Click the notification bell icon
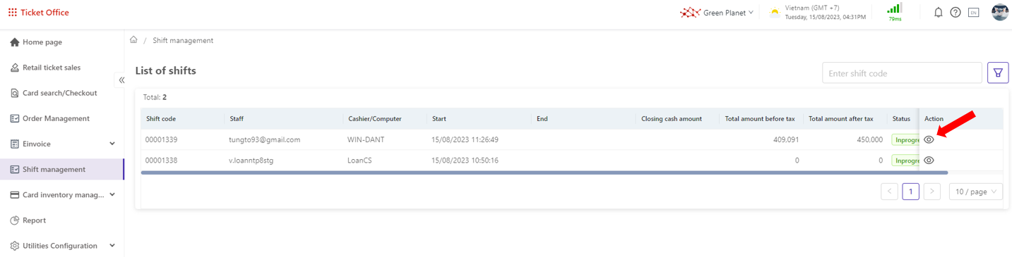The height and width of the screenshot is (257, 1012). [x=939, y=12]
